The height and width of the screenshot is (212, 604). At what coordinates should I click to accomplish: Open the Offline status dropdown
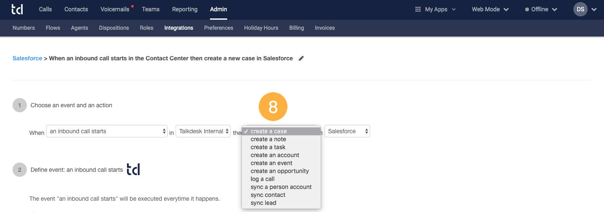click(x=541, y=9)
